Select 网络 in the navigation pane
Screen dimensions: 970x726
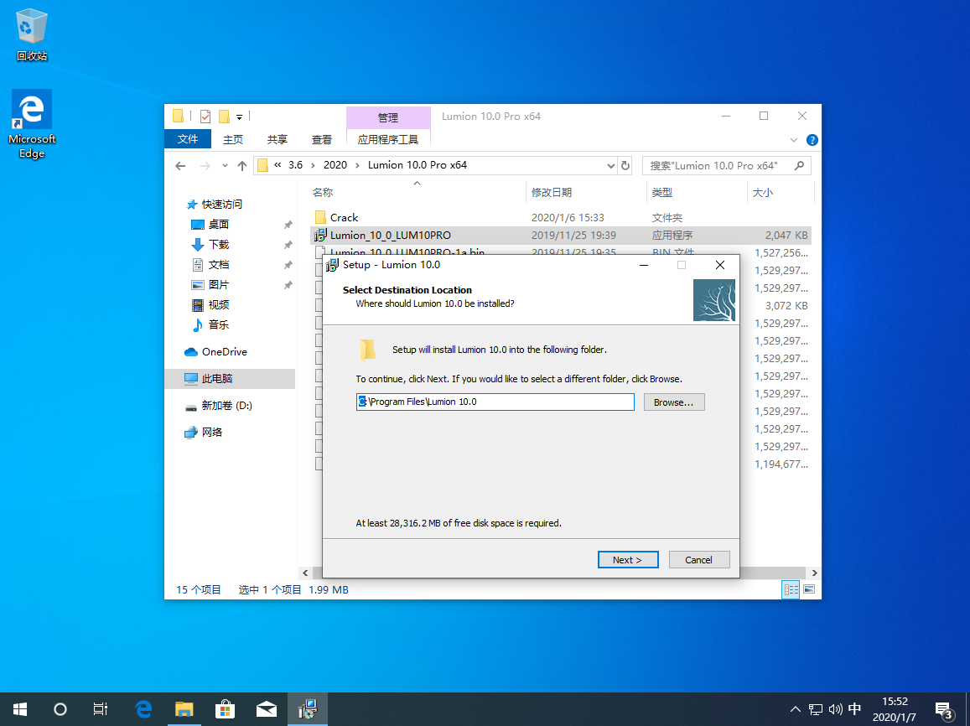tap(211, 433)
